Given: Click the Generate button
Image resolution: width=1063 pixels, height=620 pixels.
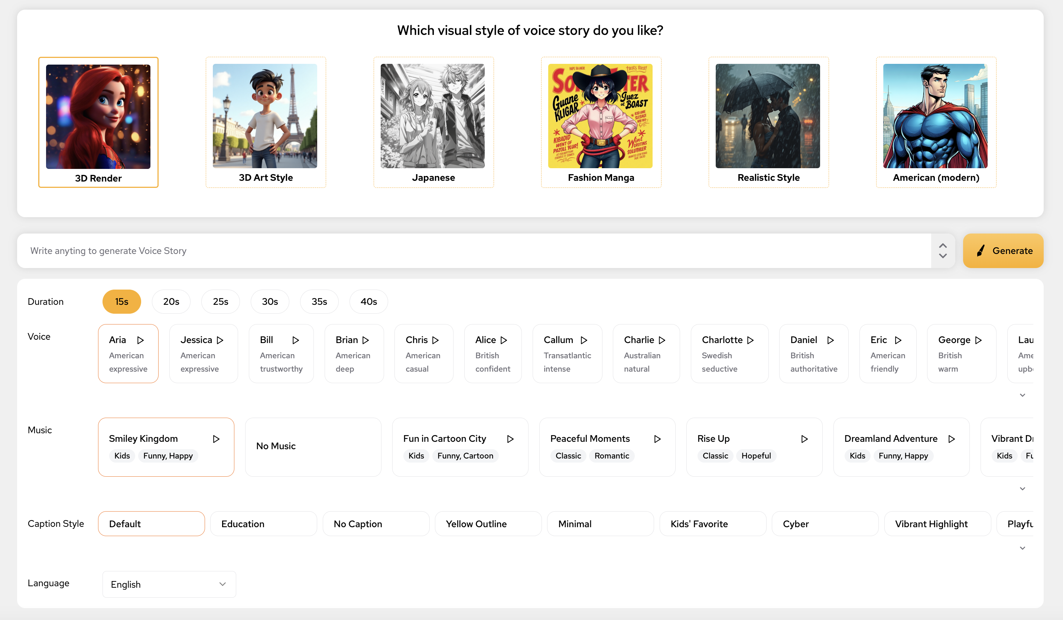Looking at the screenshot, I should (x=1003, y=251).
